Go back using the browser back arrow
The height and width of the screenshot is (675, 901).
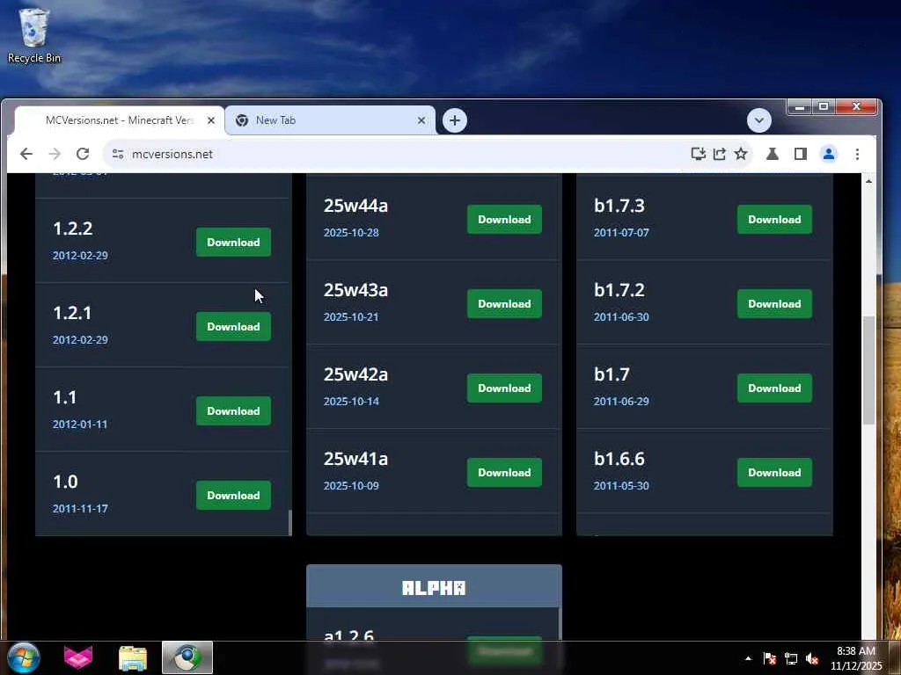click(x=26, y=154)
